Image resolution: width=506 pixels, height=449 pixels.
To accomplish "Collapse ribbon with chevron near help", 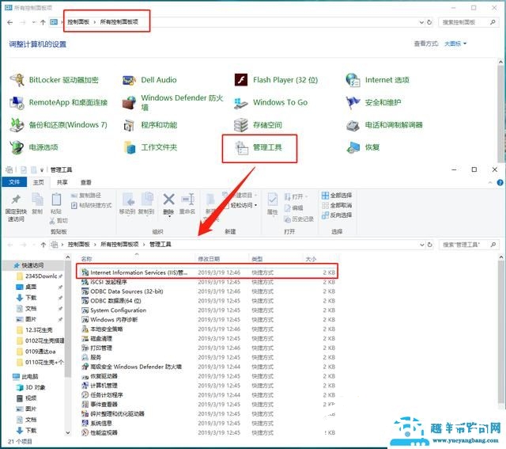I will tap(490, 183).
